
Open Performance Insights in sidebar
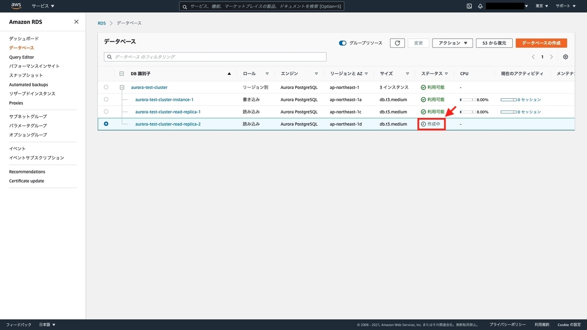tap(34, 66)
